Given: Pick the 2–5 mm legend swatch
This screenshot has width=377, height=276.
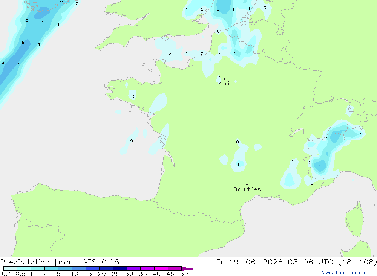Looking at the screenshot, I should point(51,268).
